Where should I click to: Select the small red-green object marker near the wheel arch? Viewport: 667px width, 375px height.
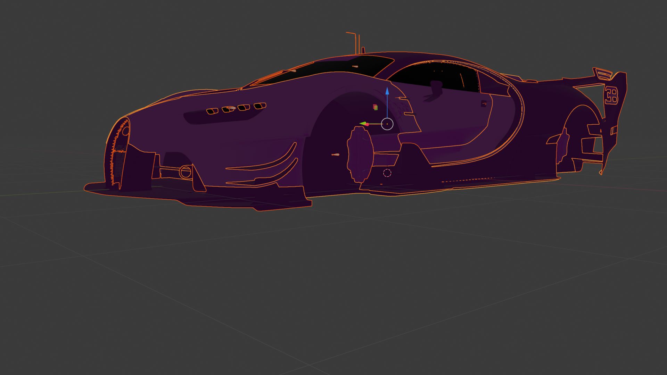click(x=376, y=107)
